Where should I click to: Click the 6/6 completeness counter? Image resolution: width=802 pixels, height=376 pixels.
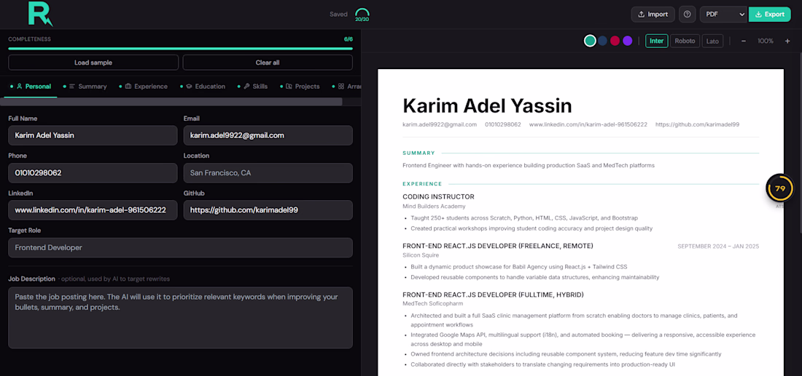(349, 39)
